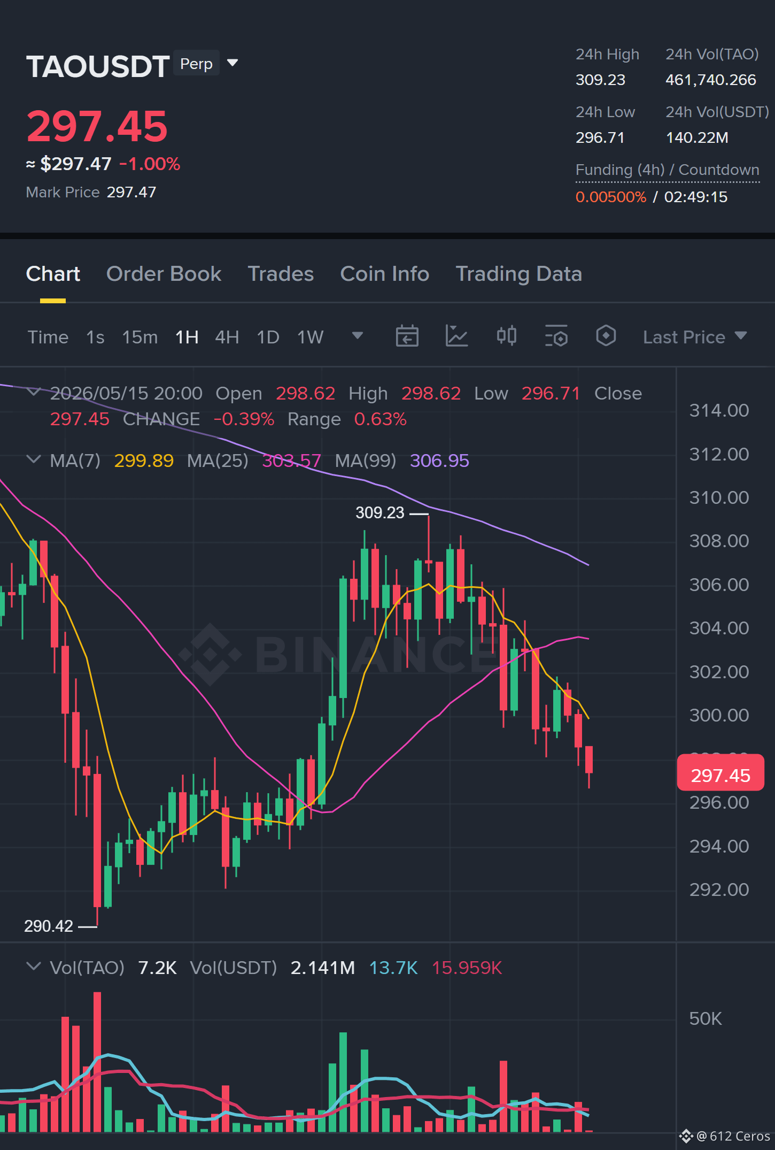775x1150 pixels.
Task: Open the Trading Data tab
Action: click(x=518, y=274)
